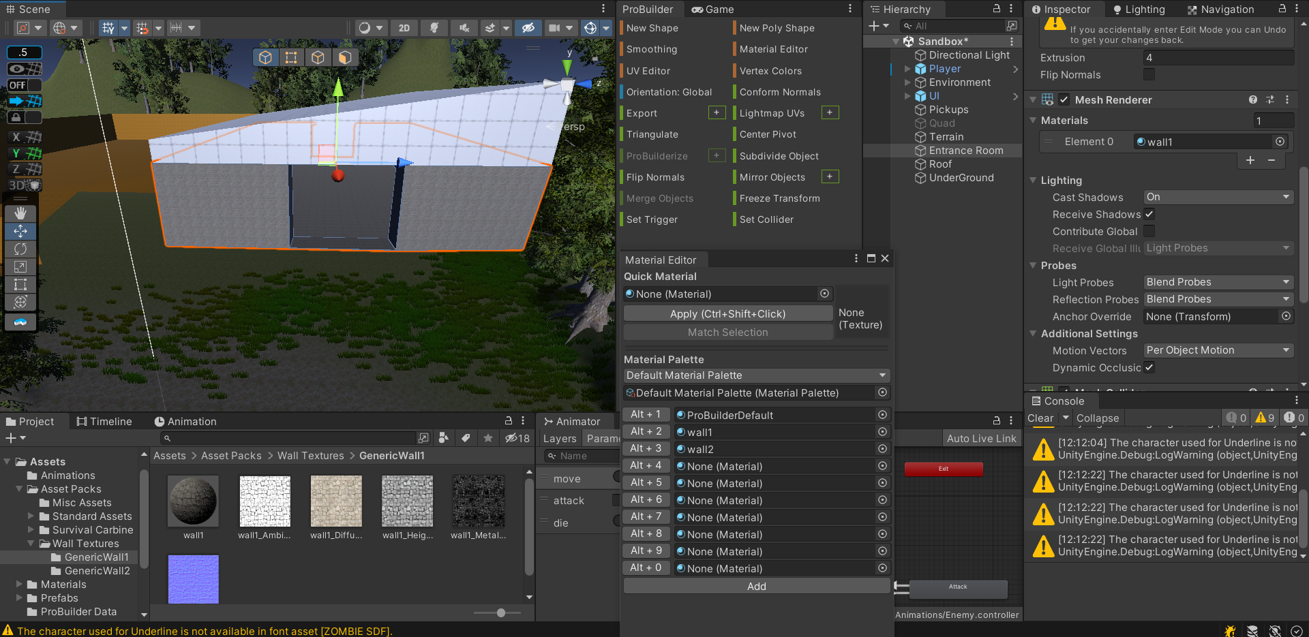Open the Gizmos dropdown arrow
Viewport: 1309px width, 637px height.
[x=605, y=28]
